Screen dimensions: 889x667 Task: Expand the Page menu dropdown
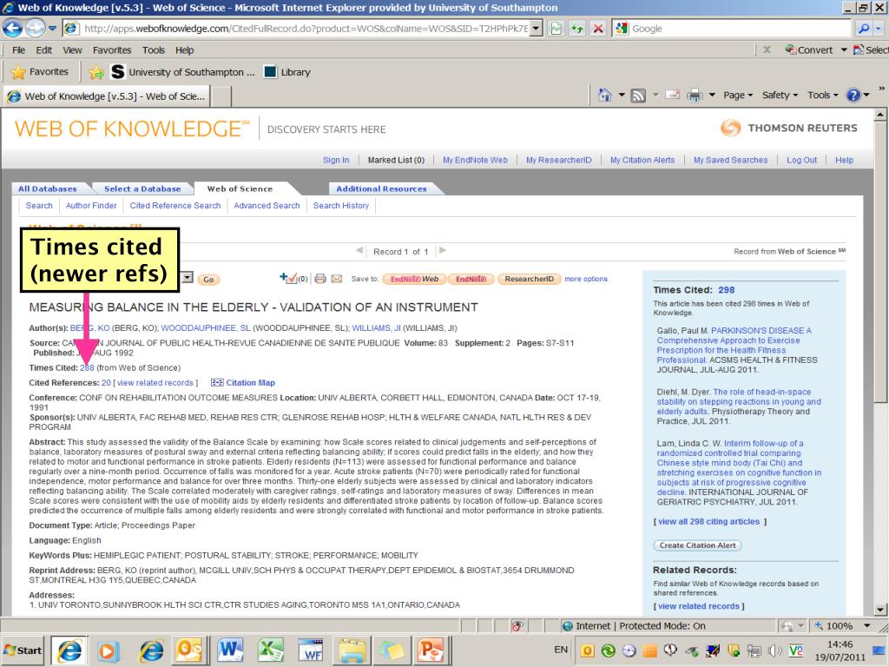point(738,96)
